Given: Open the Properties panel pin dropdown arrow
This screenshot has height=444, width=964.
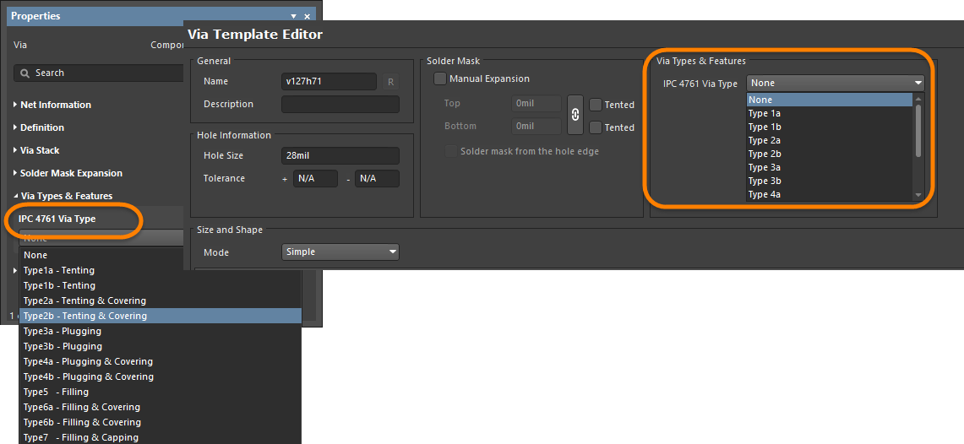Looking at the screenshot, I should pyautogui.click(x=293, y=16).
